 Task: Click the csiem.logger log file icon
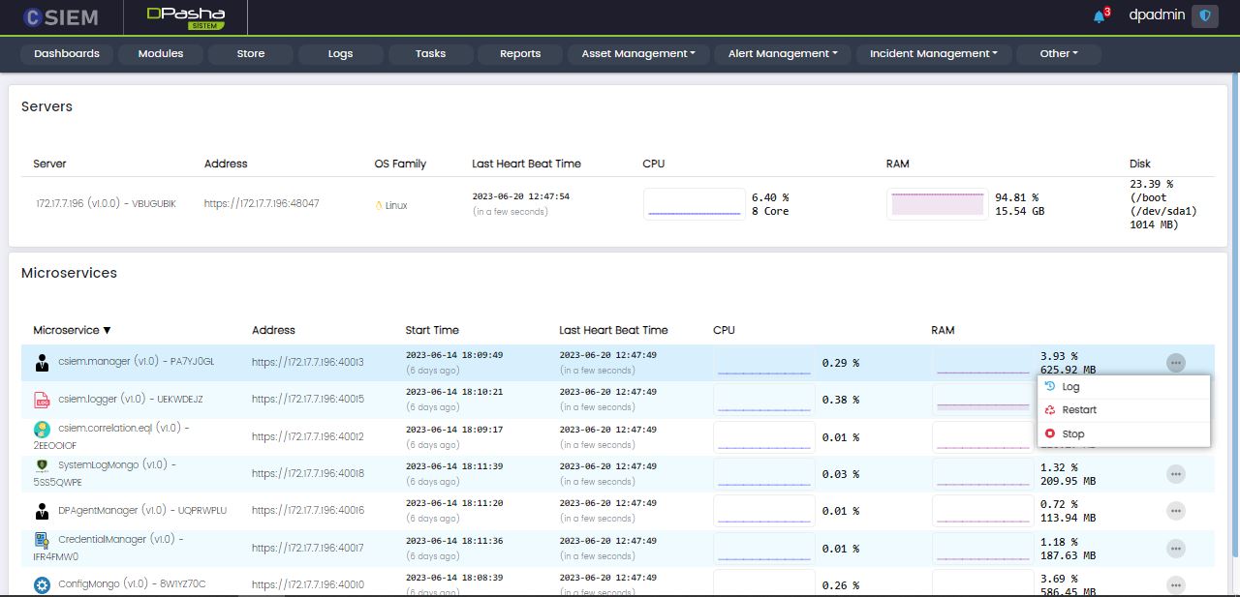[x=42, y=400]
